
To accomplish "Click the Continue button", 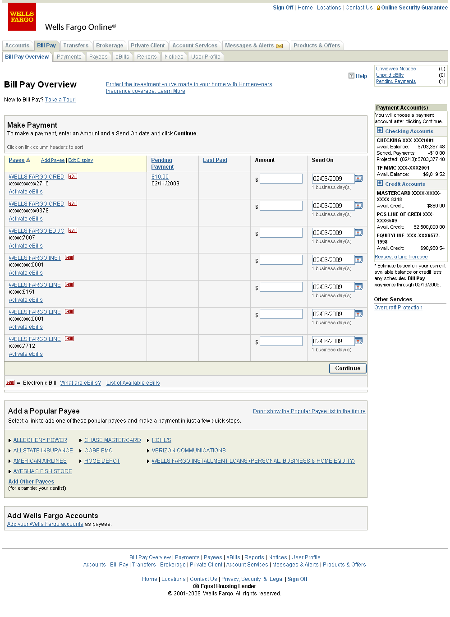I will pos(348,368).
